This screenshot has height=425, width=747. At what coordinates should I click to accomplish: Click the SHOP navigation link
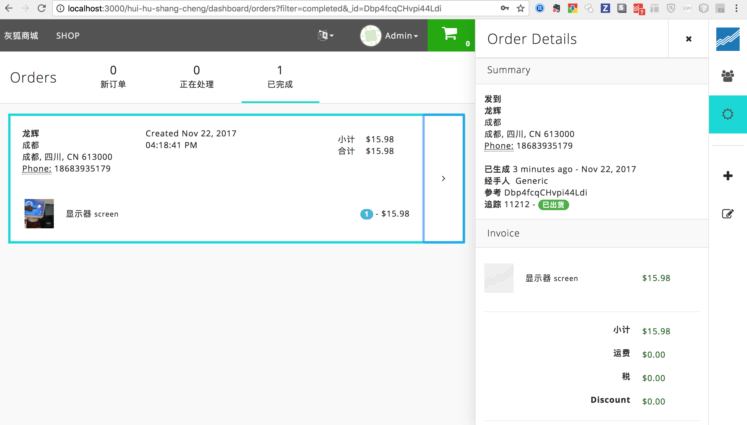click(68, 35)
